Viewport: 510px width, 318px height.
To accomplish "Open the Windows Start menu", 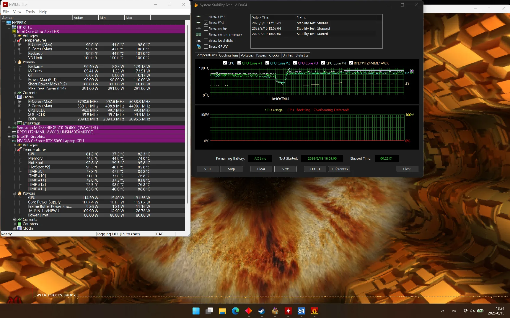I will click(196, 311).
